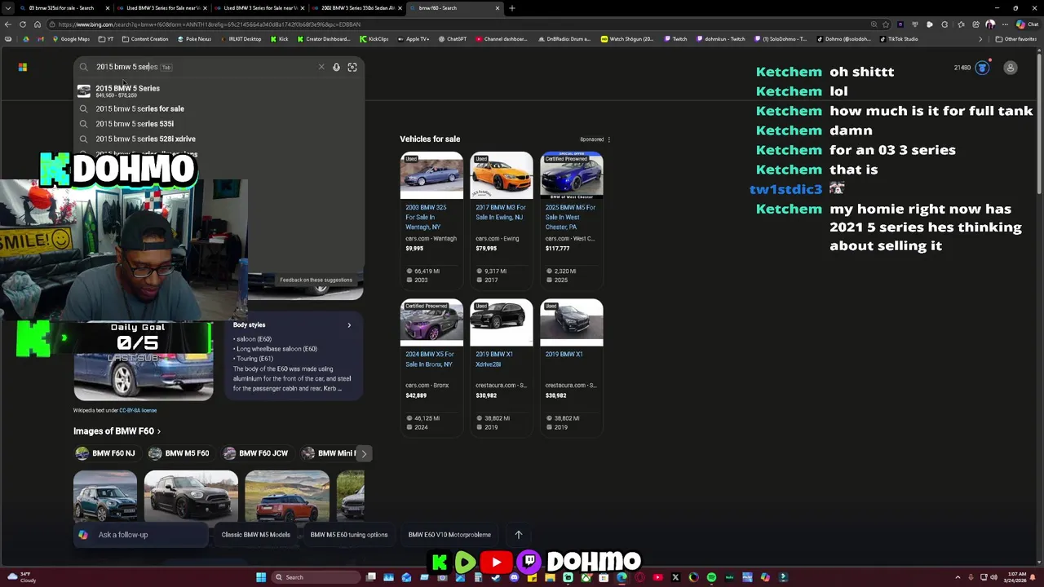Open '2024 BMW X5 For Sale In Bronx' listing
Screen dimensions: 1044x587
pos(431,359)
